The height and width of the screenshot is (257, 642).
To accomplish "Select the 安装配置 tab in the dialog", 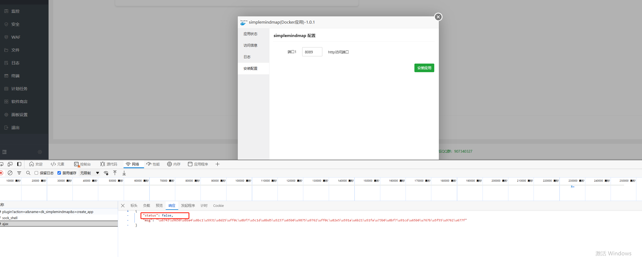I will pyautogui.click(x=253, y=68).
